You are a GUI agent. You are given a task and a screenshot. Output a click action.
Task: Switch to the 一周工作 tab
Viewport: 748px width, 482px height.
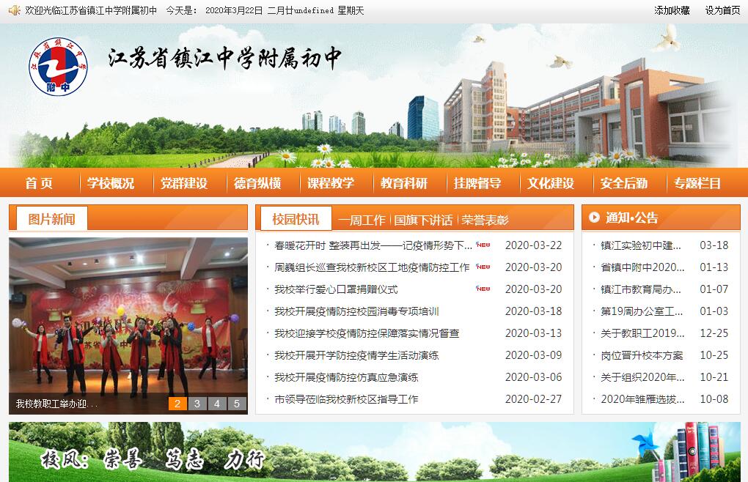[362, 220]
